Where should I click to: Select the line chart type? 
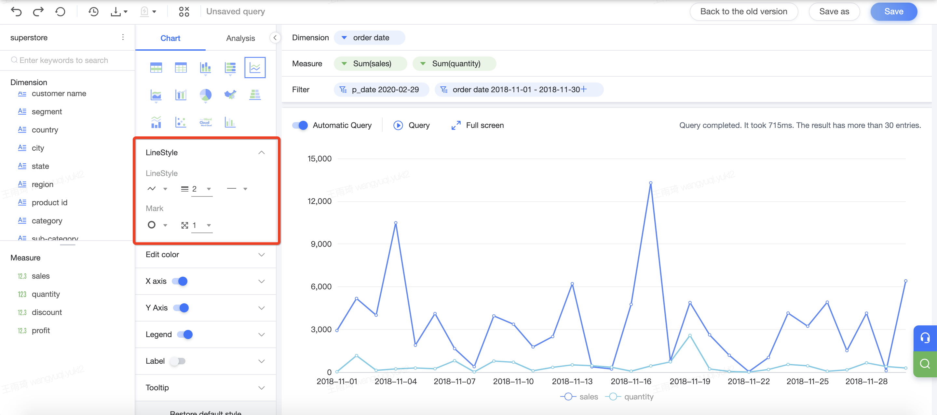tap(255, 68)
